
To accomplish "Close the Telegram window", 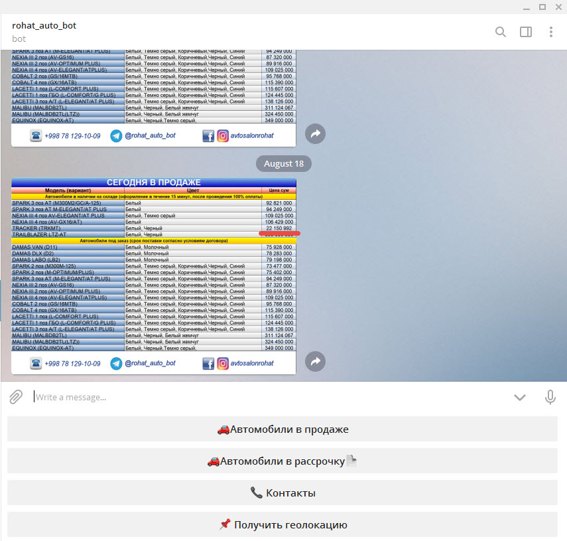I will point(558,7).
